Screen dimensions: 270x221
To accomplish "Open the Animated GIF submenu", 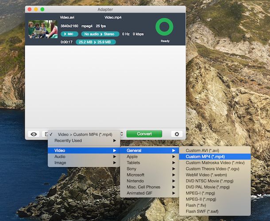I will click(150, 193).
